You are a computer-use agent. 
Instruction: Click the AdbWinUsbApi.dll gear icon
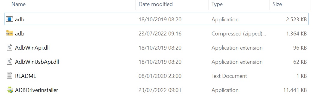(10, 62)
